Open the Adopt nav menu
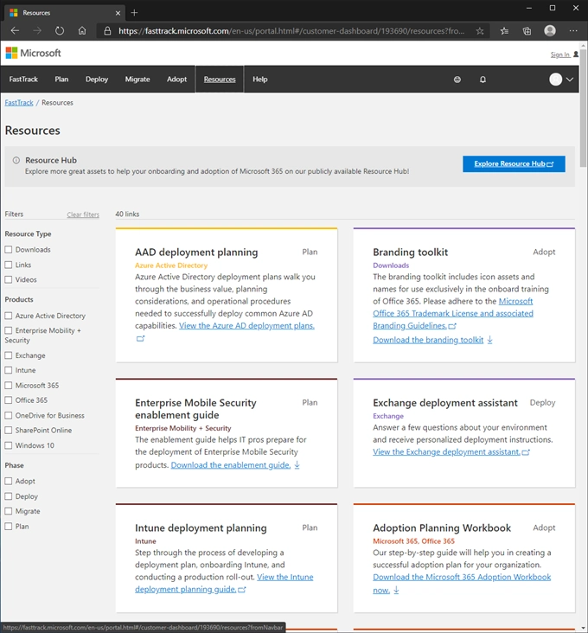Screen dimensions: 588x633 coord(176,80)
